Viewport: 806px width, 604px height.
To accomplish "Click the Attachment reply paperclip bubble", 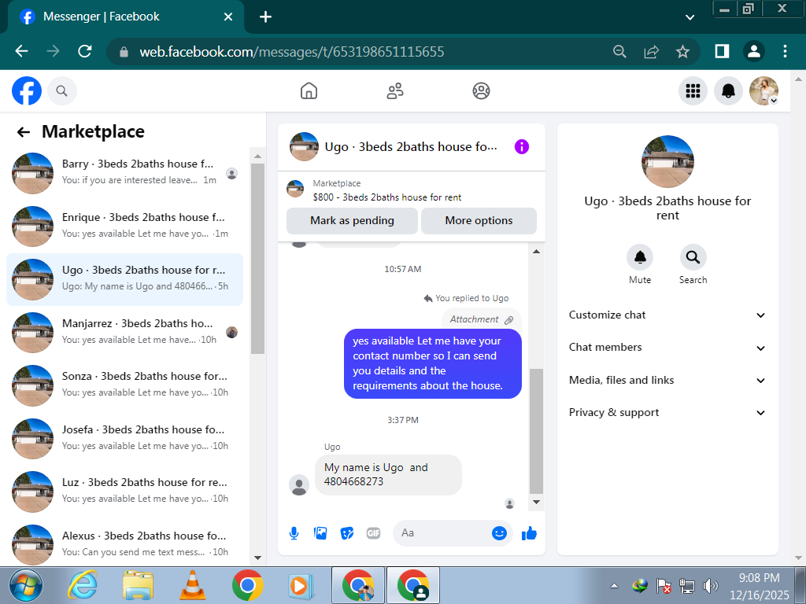I will [482, 319].
